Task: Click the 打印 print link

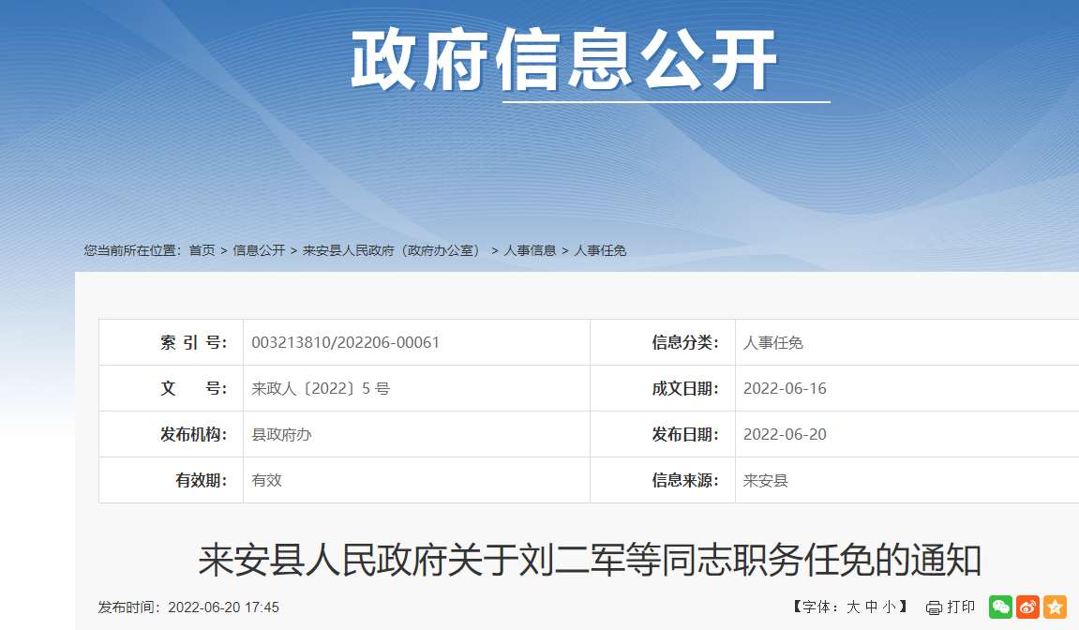Action: pos(961,607)
